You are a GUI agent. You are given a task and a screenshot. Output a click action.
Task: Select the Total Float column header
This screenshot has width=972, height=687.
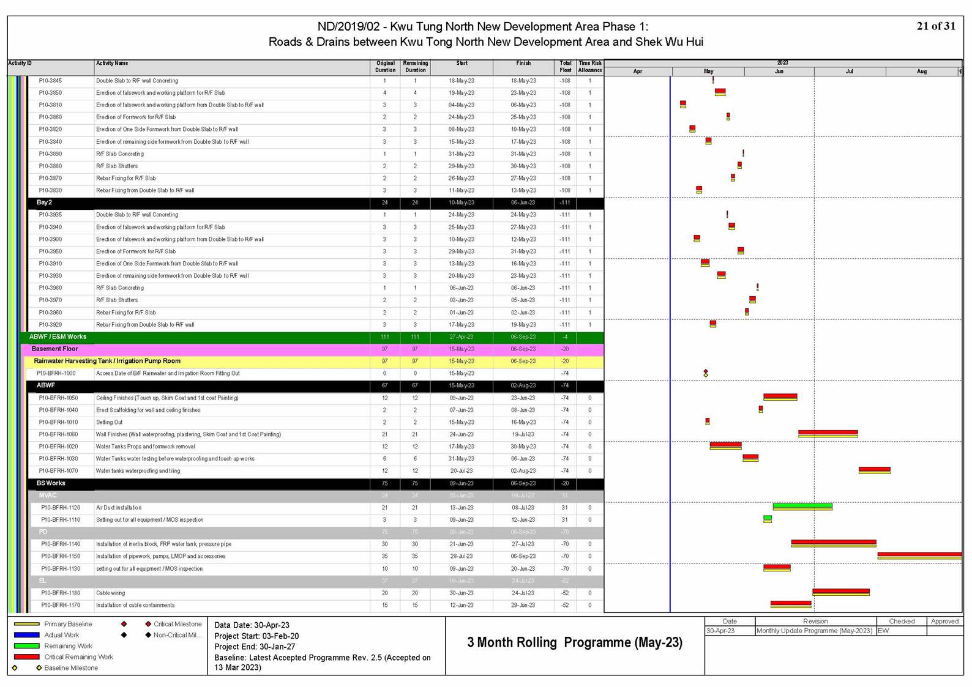566,67
